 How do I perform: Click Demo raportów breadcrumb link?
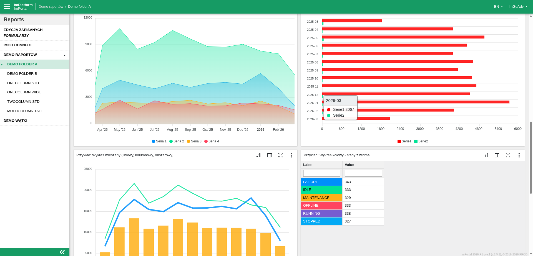click(51, 7)
